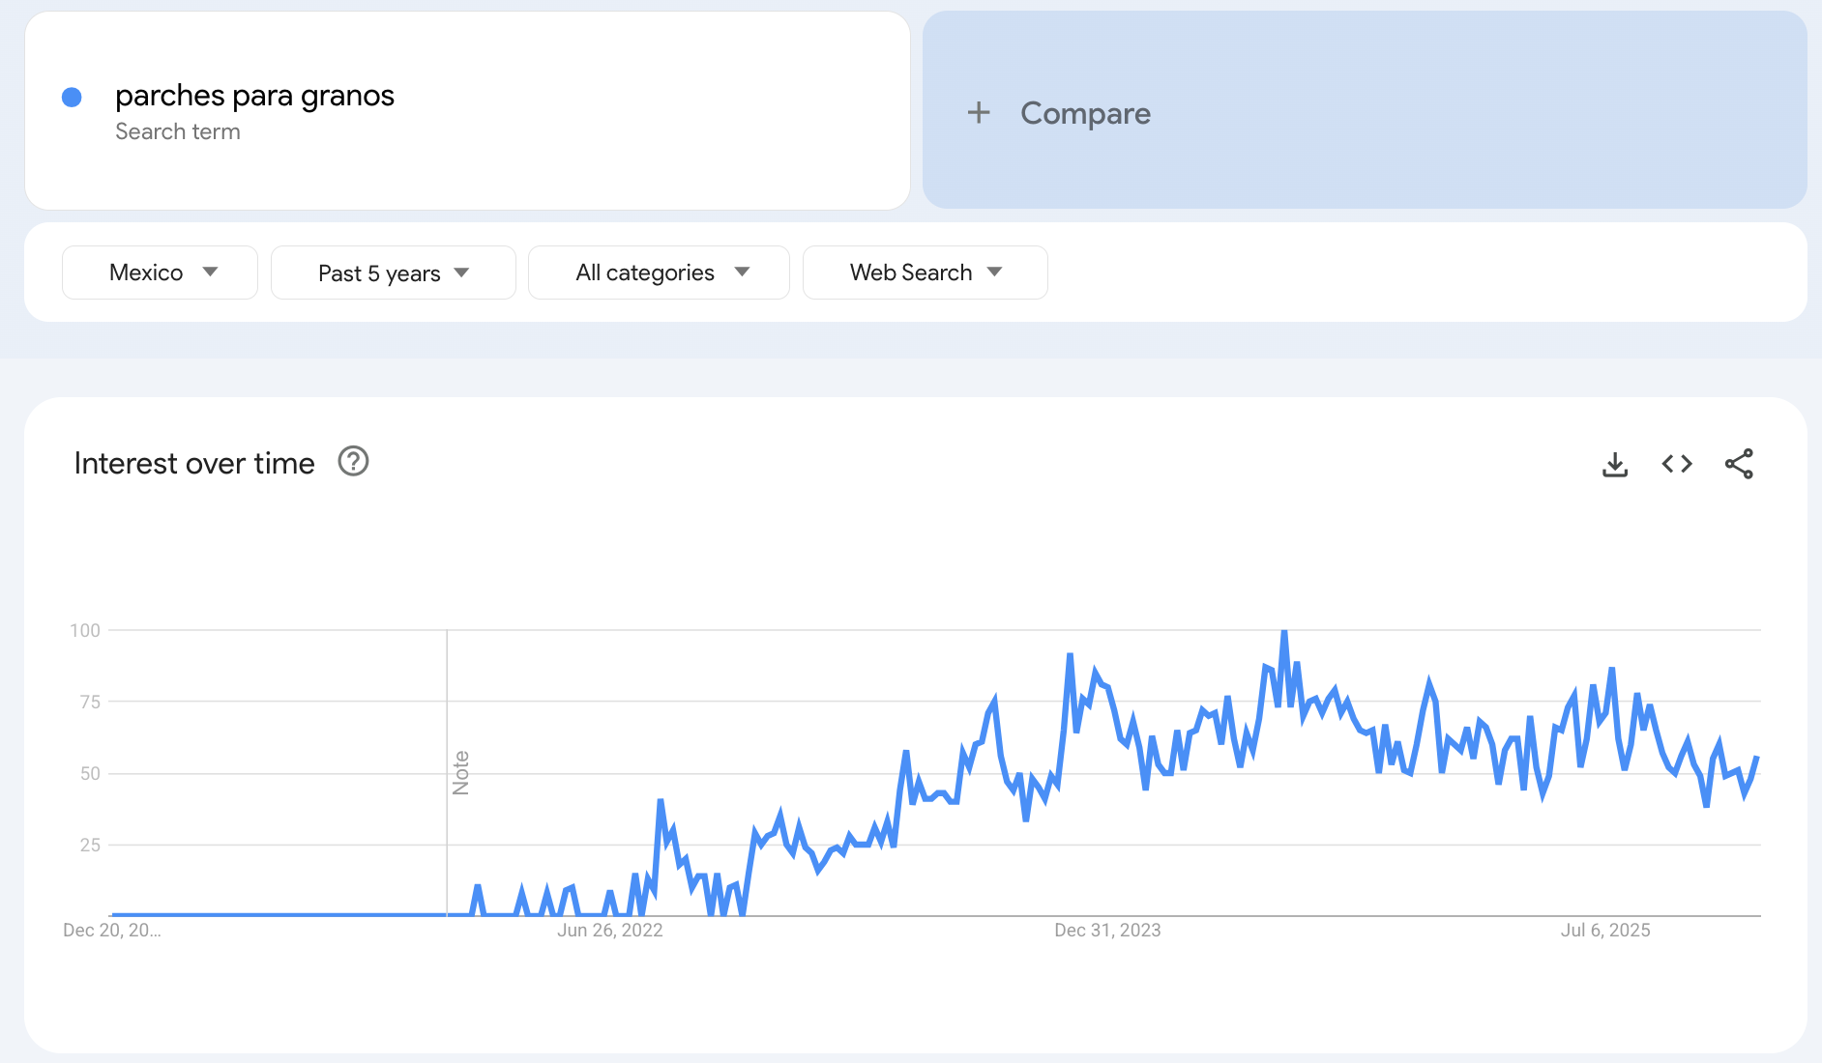Share the interest over time chart
The width and height of the screenshot is (1822, 1063).
pos(1738,465)
